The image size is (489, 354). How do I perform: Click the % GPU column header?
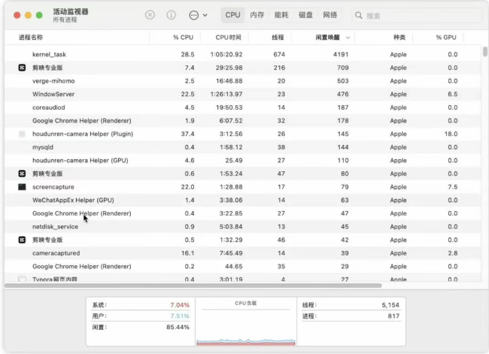(x=445, y=37)
